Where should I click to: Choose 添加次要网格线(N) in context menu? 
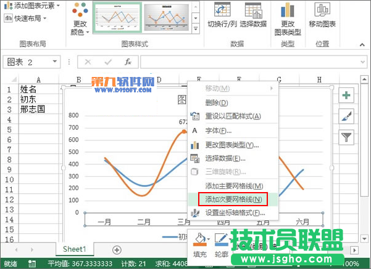pos(233,199)
